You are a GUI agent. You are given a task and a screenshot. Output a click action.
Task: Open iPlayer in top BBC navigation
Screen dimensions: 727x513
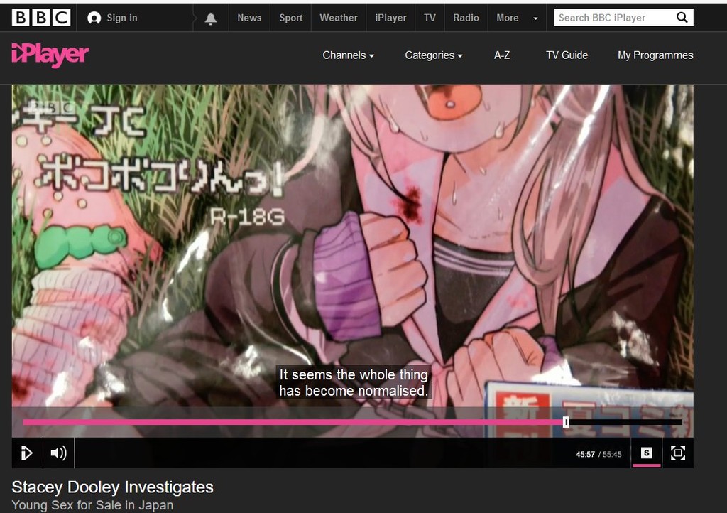coord(390,18)
